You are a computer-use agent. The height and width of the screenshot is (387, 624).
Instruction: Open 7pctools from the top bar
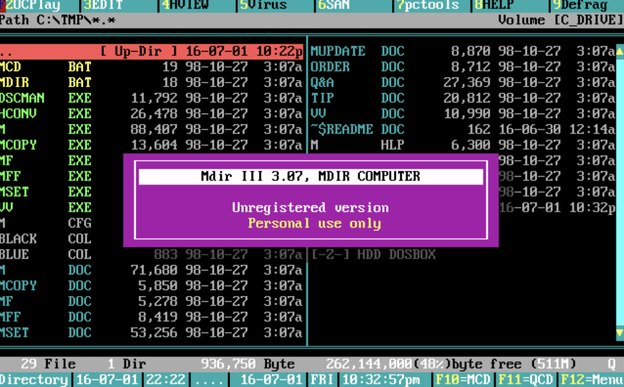click(428, 5)
